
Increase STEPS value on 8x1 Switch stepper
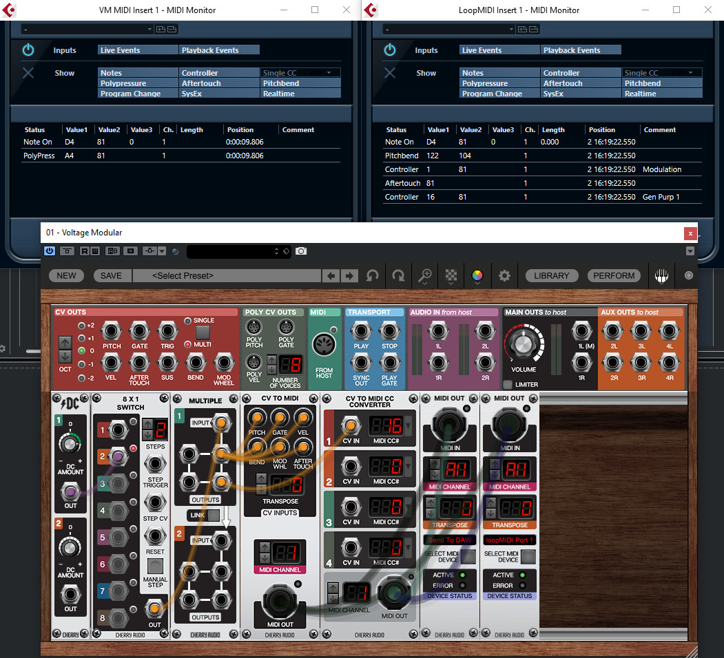pos(147,424)
